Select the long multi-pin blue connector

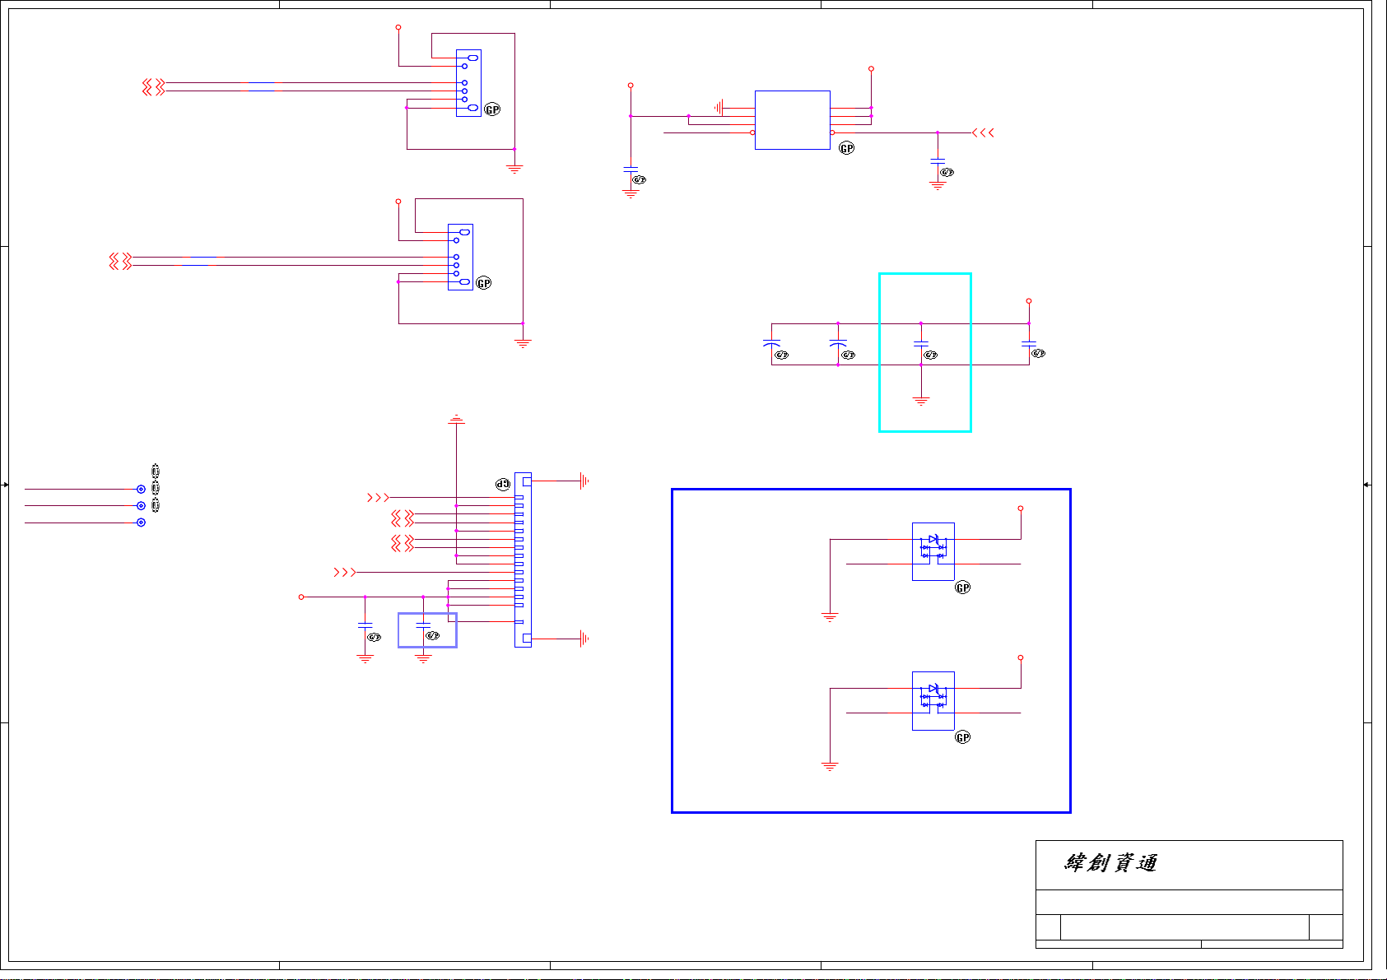(523, 560)
